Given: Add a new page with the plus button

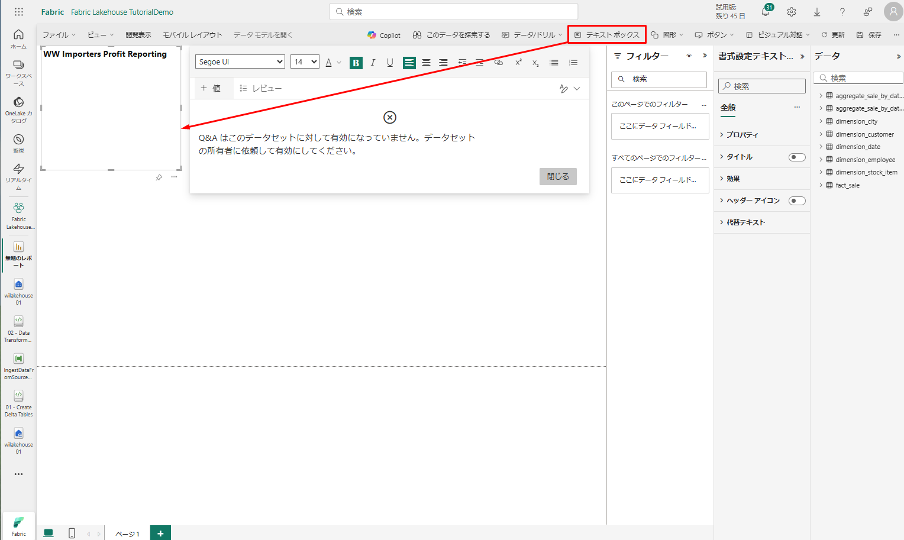Looking at the screenshot, I should 160,533.
